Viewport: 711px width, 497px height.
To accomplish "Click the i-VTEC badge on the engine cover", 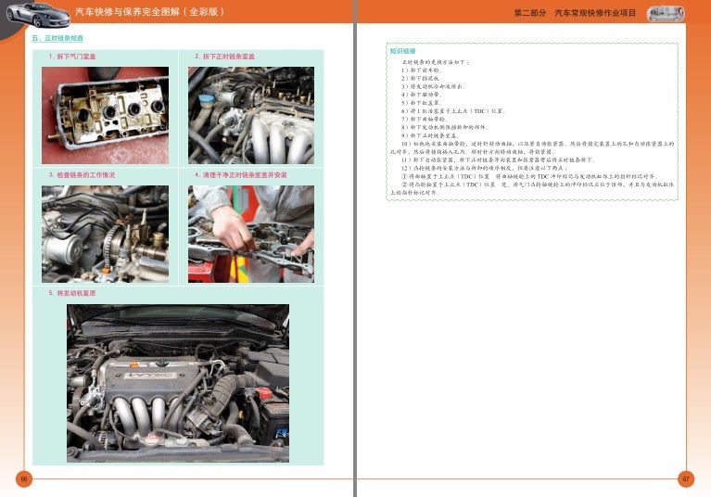I will 151,376.
